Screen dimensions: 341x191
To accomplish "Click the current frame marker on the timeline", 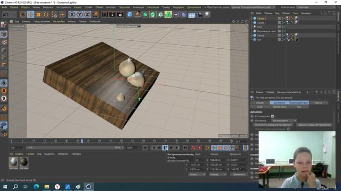I will 82,141.
